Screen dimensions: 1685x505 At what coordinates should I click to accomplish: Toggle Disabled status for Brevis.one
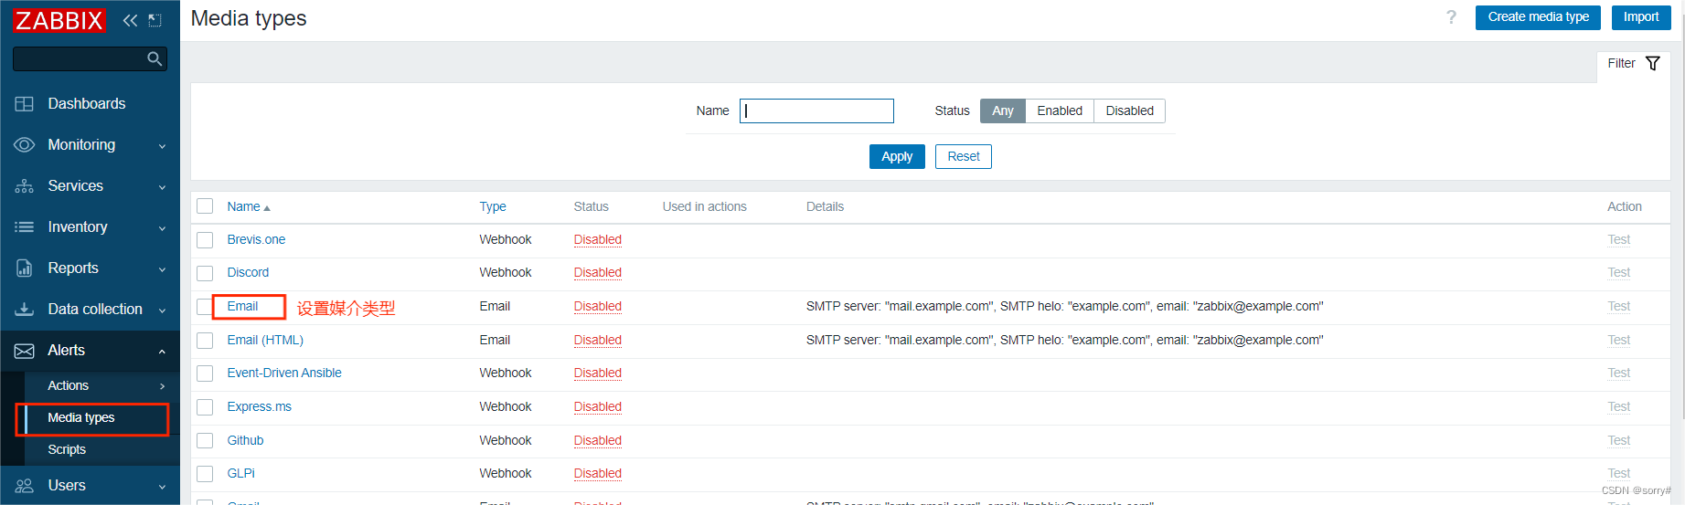597,240
